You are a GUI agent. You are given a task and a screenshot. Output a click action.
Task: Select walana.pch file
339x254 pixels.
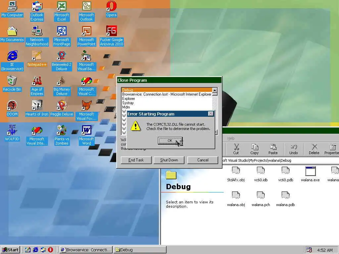[261, 199]
